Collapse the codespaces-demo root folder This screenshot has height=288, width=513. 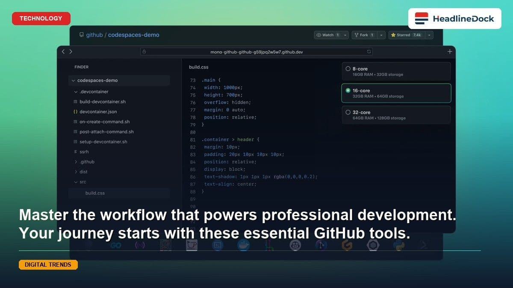[73, 80]
